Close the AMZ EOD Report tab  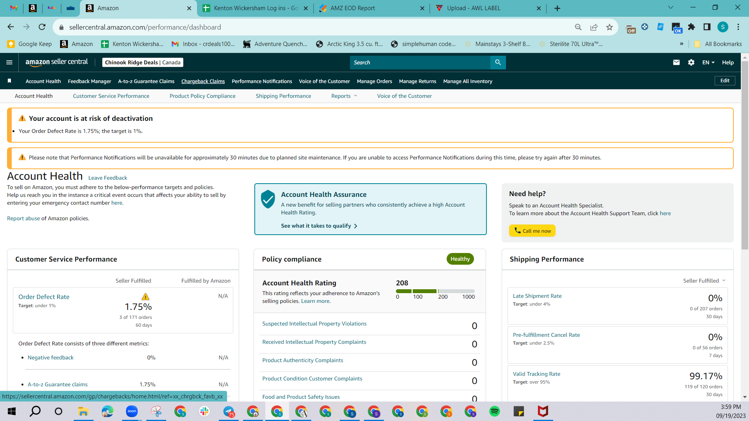(422, 8)
